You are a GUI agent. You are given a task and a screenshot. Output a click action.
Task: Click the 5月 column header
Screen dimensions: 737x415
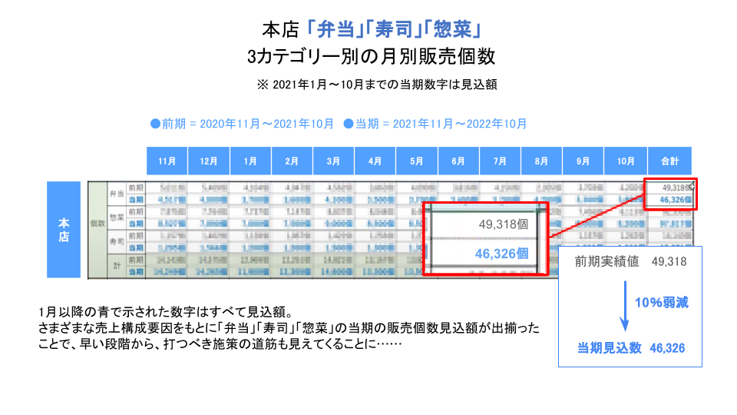click(x=416, y=161)
